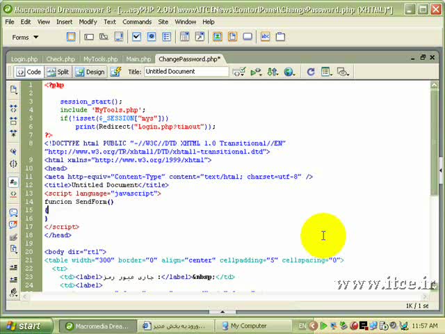Viewport: 445px width, 334px height.
Task: Open the View Options dropdown
Action: click(x=326, y=72)
